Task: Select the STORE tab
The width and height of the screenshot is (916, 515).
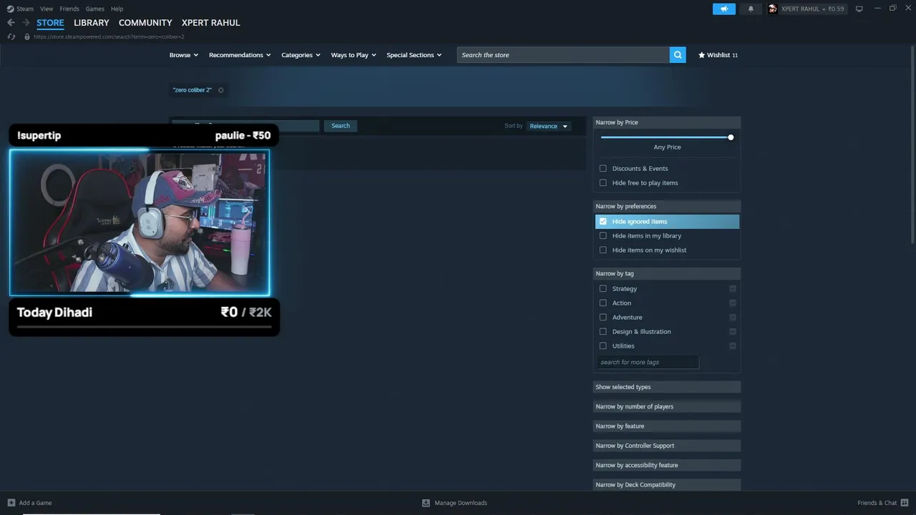Action: click(50, 23)
